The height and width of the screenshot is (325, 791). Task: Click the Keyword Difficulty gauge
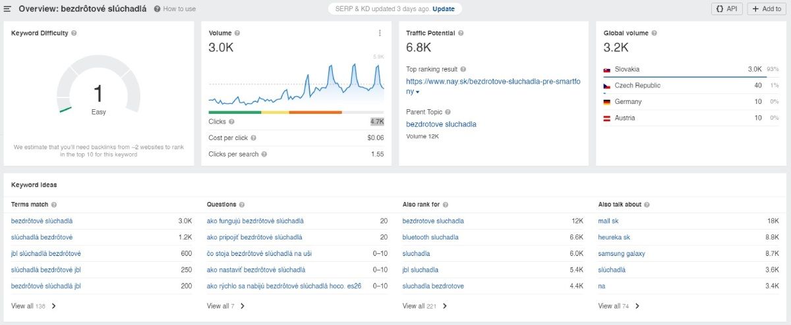pos(98,84)
